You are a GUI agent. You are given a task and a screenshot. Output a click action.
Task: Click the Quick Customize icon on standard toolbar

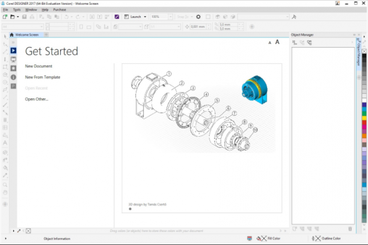tap(294, 17)
